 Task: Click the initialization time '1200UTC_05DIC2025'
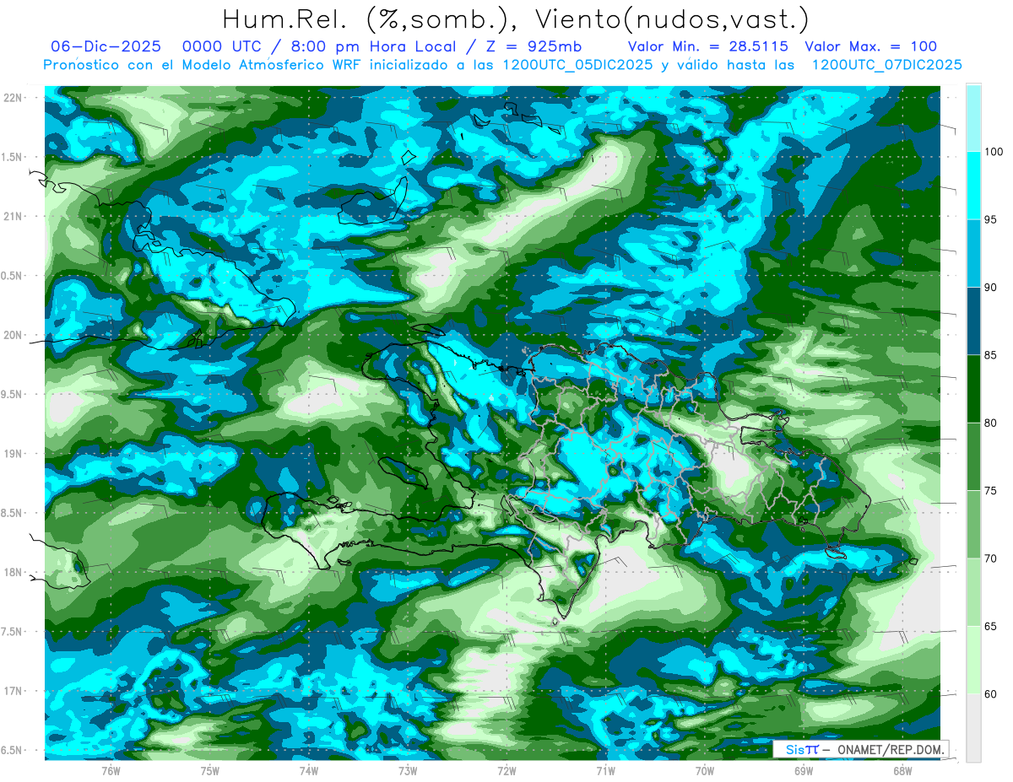577,65
